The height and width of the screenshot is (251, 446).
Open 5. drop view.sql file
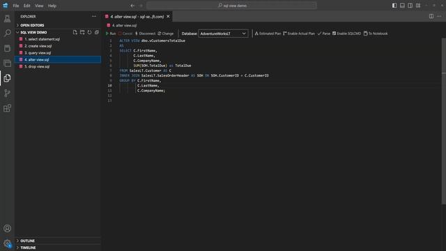[x=37, y=67]
